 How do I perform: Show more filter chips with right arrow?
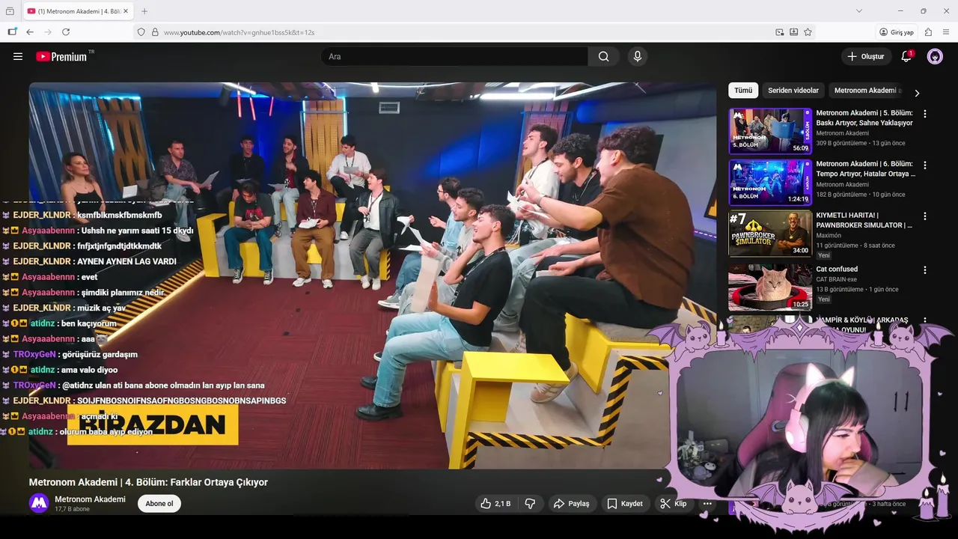pos(917,93)
